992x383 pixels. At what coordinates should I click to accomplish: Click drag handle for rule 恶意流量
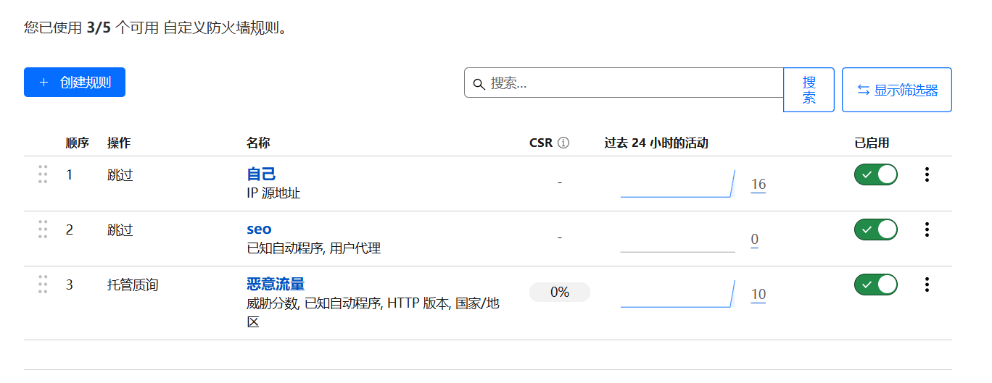[43, 285]
